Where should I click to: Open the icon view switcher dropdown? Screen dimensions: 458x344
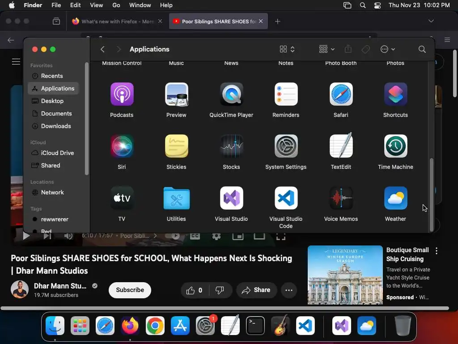point(287,49)
